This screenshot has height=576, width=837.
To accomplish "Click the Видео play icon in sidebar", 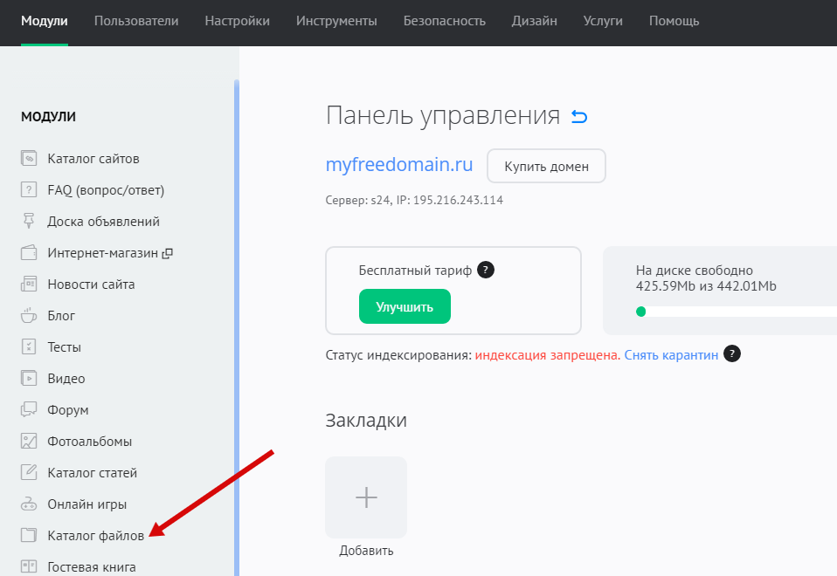I will (x=29, y=379).
